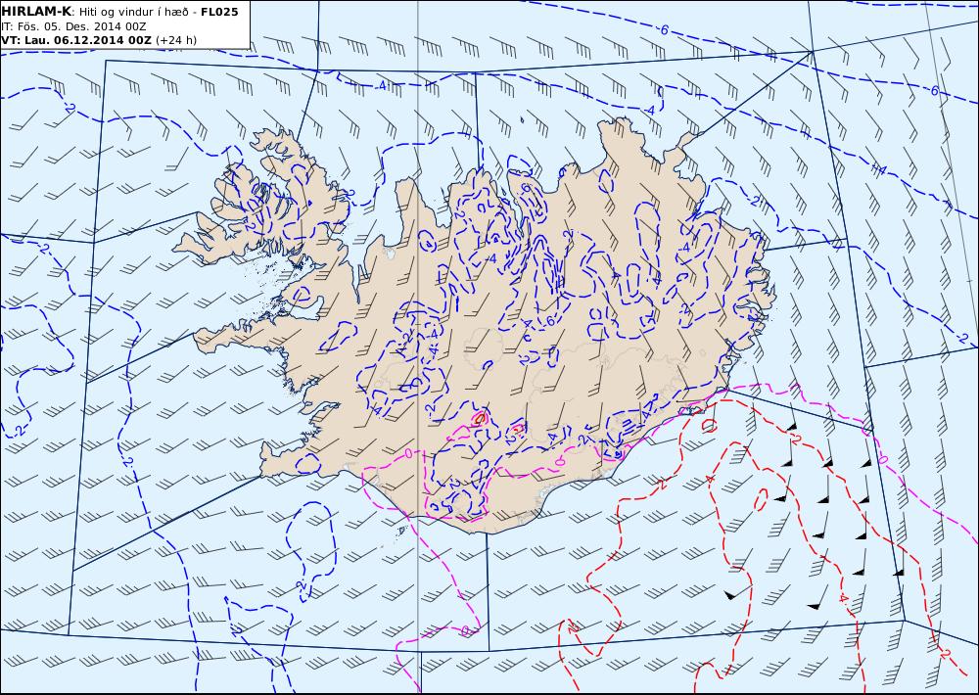
Task: Click the "VT: Lau. 06.12.2014 00Z" valid time
Action: 76,40
